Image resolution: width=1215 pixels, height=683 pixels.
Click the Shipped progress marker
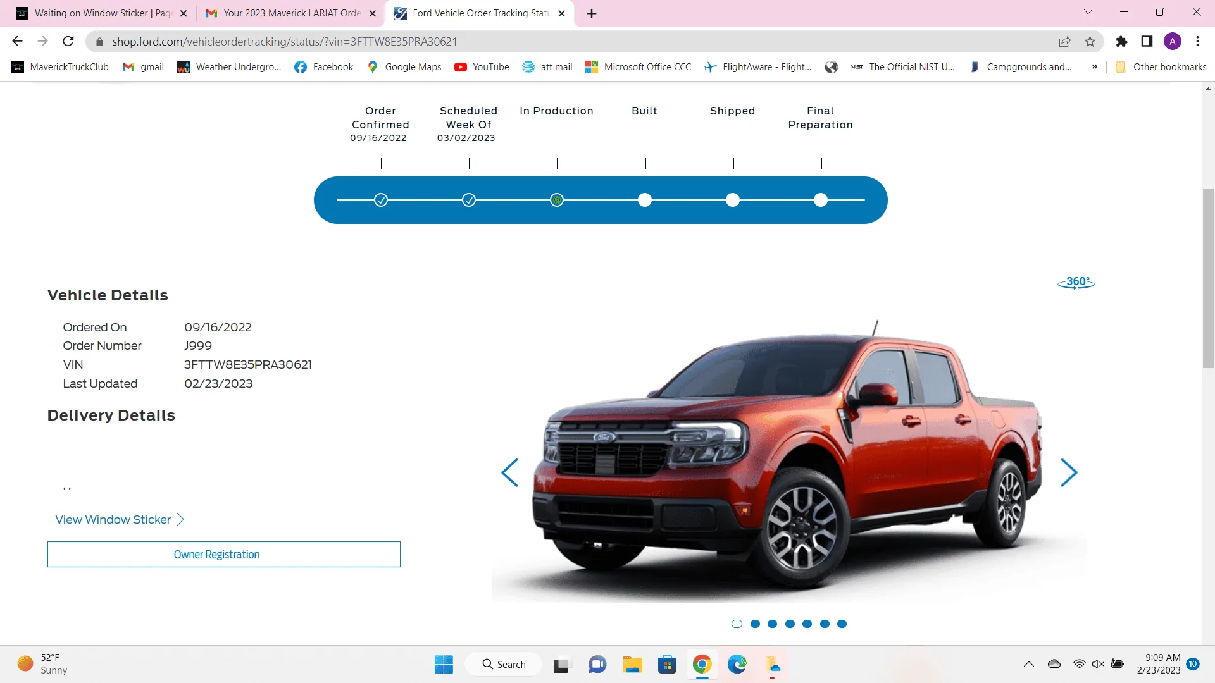tap(733, 200)
